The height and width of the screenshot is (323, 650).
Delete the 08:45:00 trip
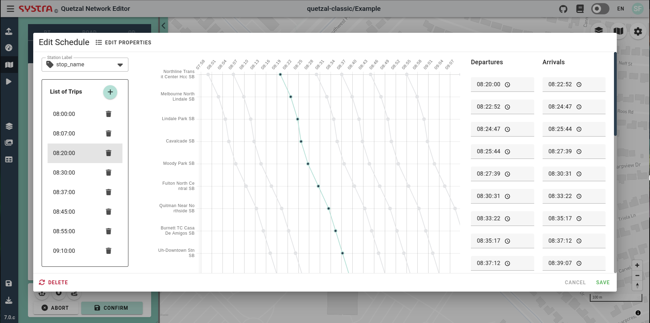[108, 212]
